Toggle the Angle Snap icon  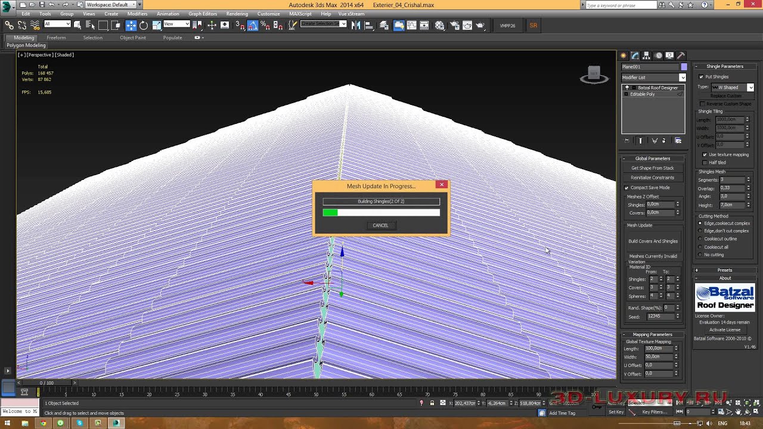(x=253, y=26)
